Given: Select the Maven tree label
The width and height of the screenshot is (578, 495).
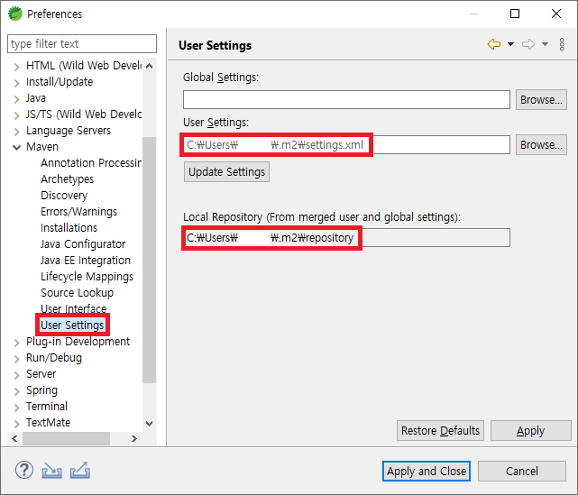Looking at the screenshot, I should click(x=42, y=147).
